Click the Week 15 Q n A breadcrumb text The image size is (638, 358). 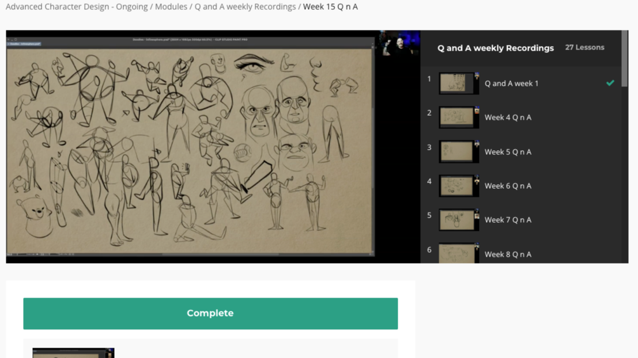click(x=330, y=6)
